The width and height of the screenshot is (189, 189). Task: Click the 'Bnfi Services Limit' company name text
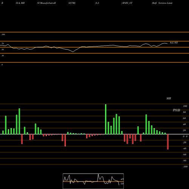tap(162, 3)
